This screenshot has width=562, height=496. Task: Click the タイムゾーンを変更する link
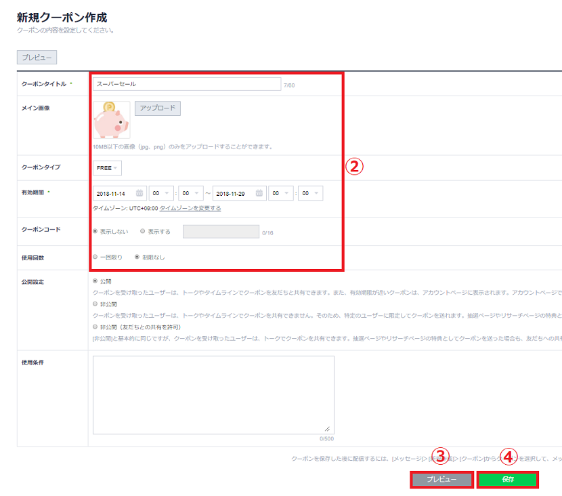click(x=190, y=208)
